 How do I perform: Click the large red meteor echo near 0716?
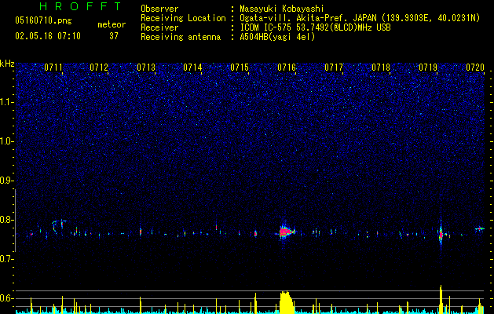tap(286, 232)
